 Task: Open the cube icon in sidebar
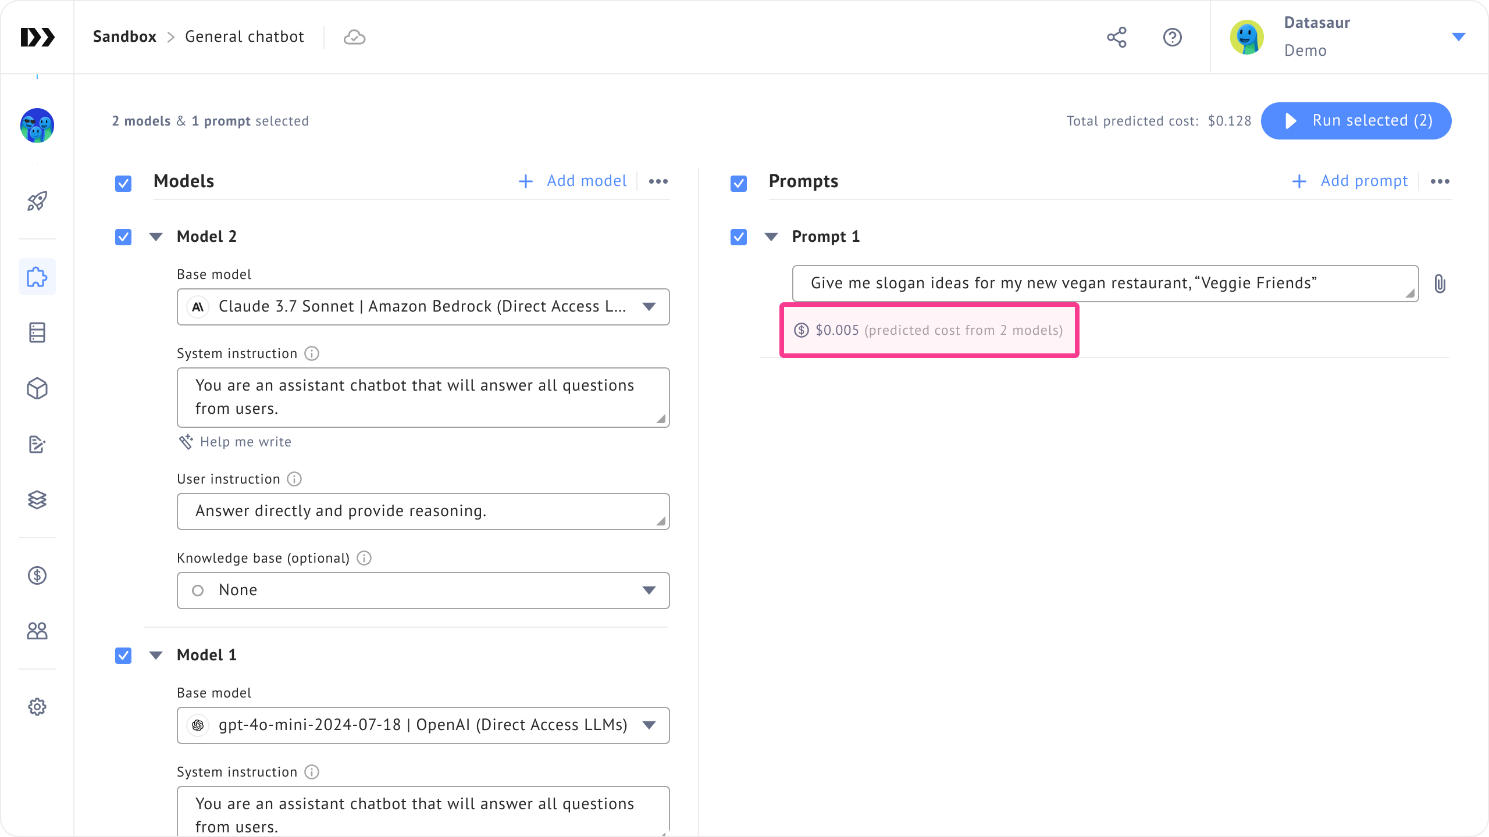[37, 389]
